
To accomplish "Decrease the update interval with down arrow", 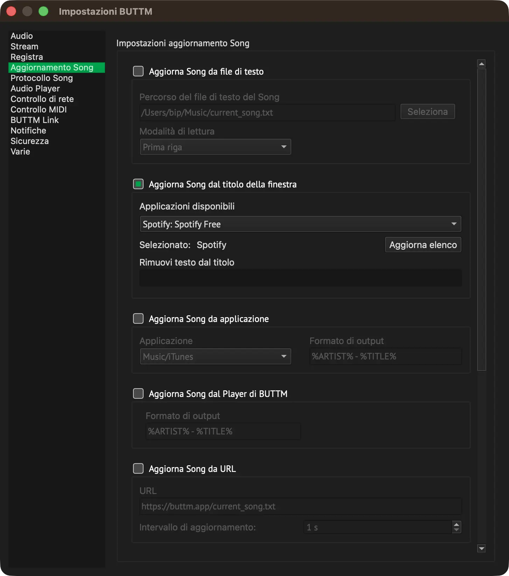I will point(456,530).
